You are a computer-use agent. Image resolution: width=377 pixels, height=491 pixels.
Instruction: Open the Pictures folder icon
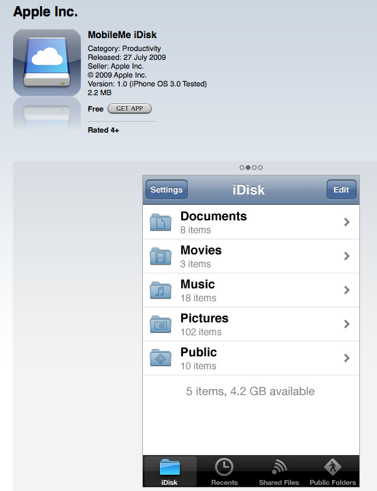161,324
